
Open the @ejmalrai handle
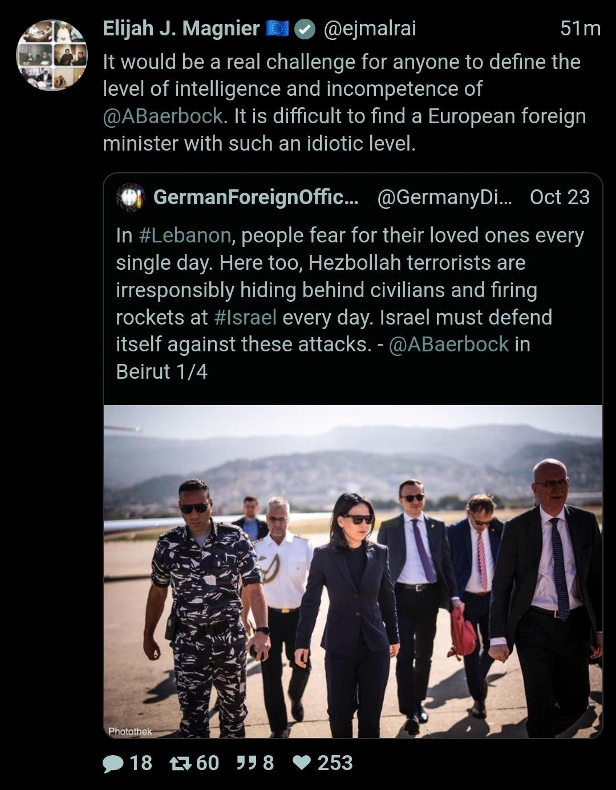tap(370, 29)
